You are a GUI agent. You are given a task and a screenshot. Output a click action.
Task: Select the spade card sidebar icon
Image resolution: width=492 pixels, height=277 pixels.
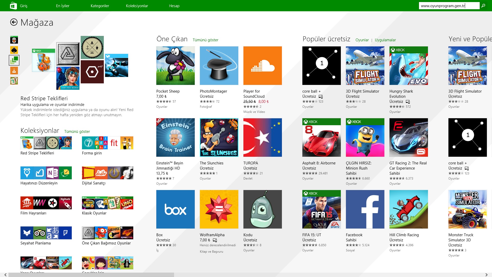tap(14, 50)
